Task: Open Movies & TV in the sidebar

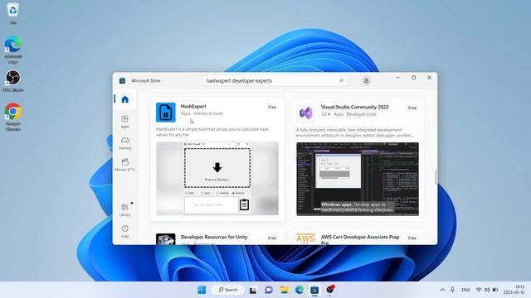Action: click(x=125, y=165)
